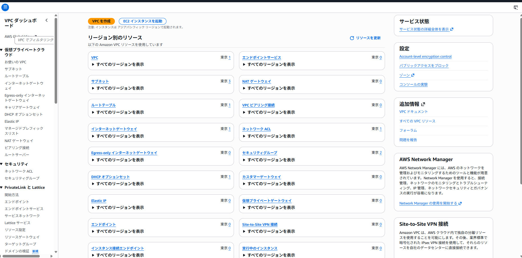Expand all regions for ルートテーブル card

[118, 112]
